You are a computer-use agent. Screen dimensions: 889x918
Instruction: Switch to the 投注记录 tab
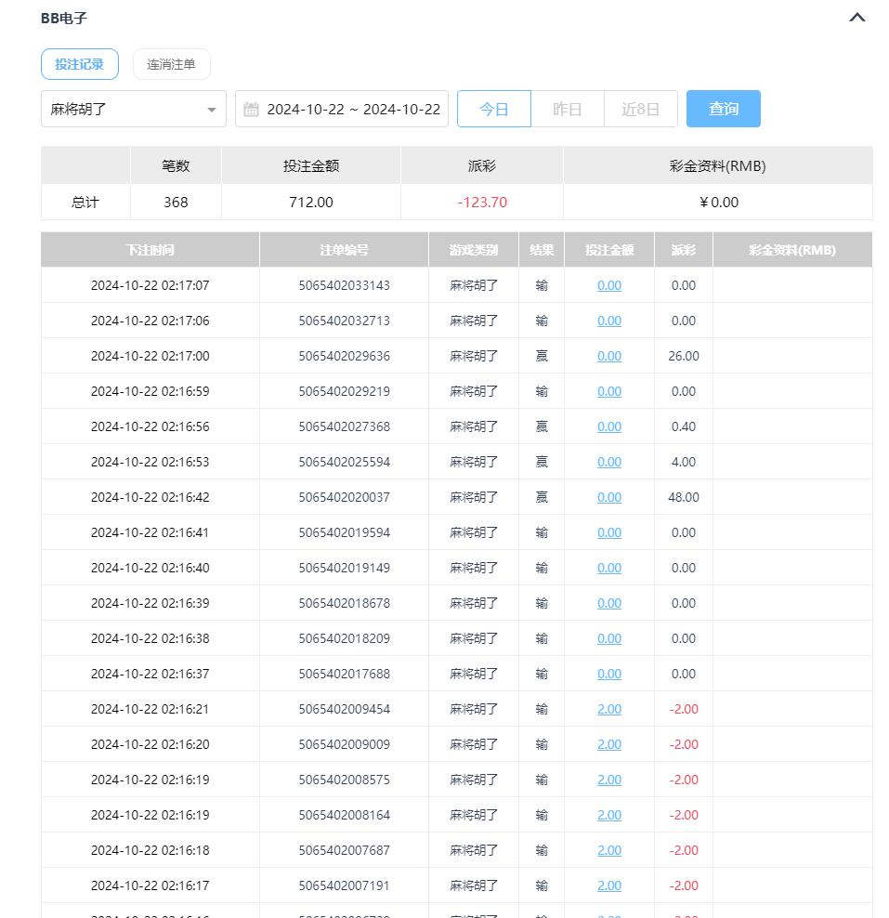pos(80,64)
